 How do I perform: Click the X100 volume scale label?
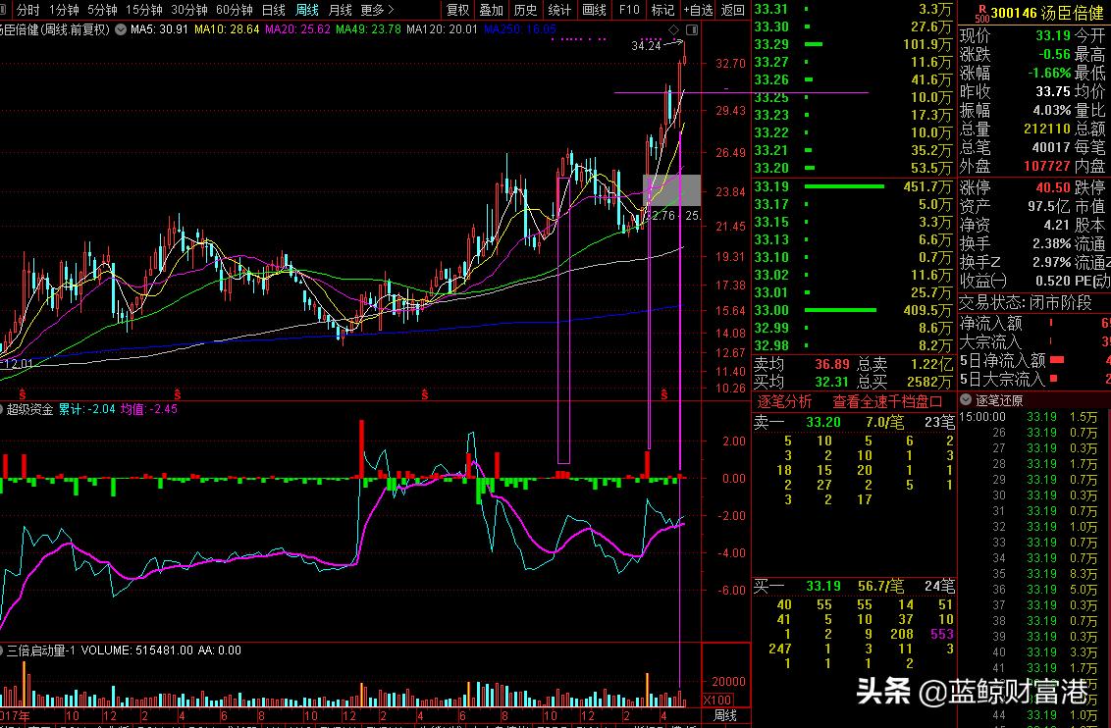tap(717, 700)
